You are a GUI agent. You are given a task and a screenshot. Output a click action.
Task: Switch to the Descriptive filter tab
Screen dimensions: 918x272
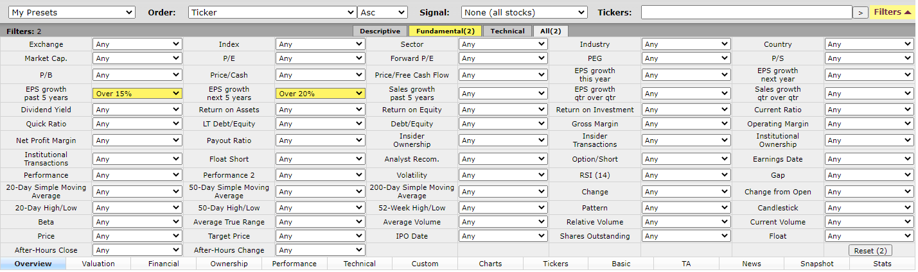[x=380, y=31]
